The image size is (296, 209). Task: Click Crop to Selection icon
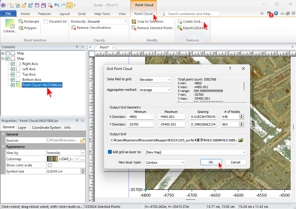pyautogui.click(x=134, y=21)
